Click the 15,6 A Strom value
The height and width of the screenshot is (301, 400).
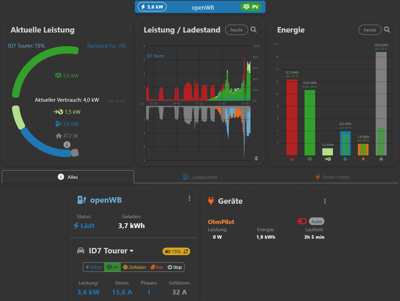[122, 292]
